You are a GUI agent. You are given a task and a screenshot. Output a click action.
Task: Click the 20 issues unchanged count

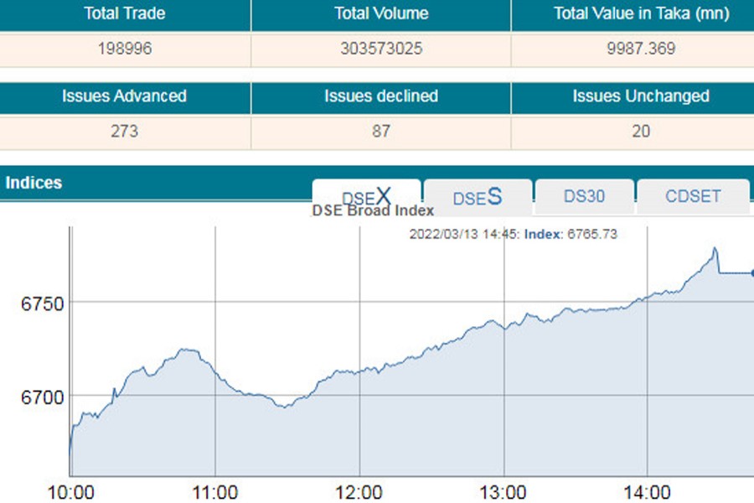[641, 132]
